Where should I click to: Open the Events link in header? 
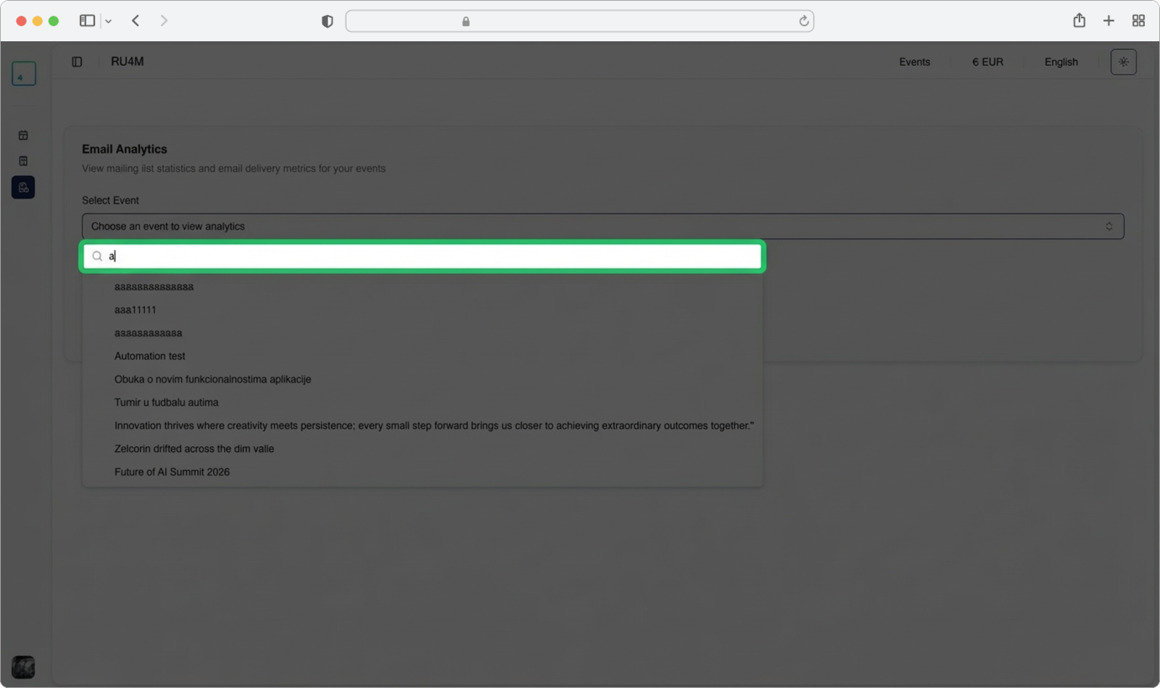pyautogui.click(x=914, y=62)
